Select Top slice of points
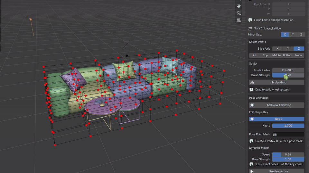 (265, 55)
